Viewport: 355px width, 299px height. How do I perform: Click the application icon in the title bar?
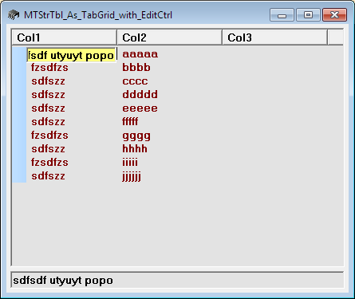(14, 15)
